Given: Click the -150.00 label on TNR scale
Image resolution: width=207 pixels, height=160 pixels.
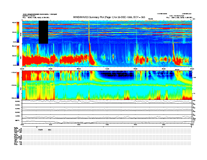Looking at the screenshot, I should [14, 98].
